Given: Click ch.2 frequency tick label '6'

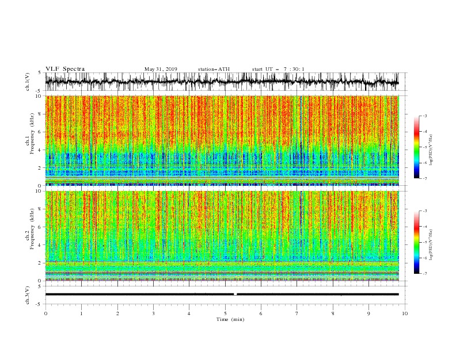Looking at the screenshot, I should 40,227.
